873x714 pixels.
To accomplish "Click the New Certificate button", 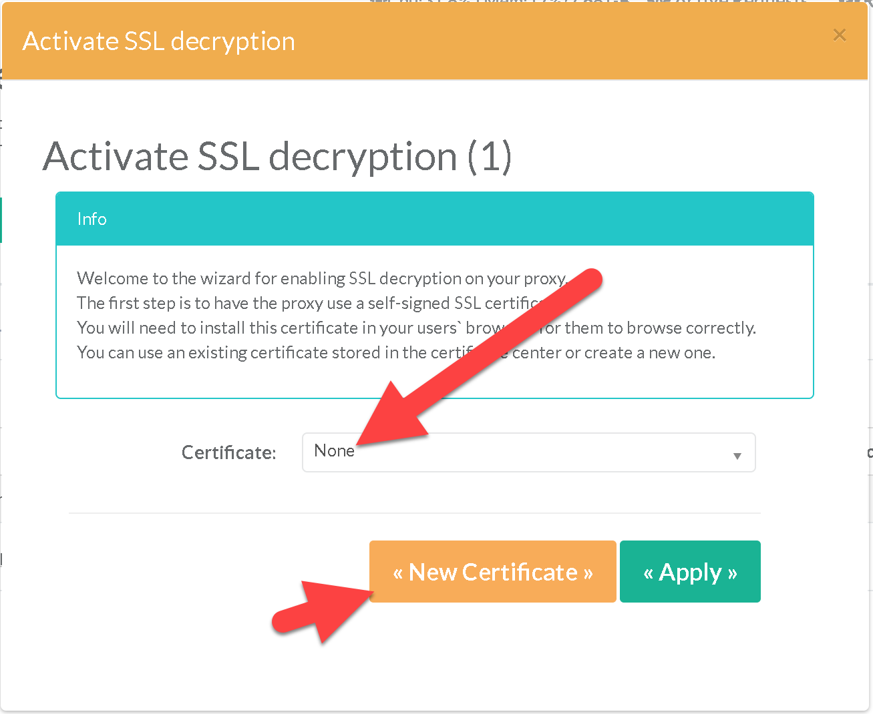I will [x=492, y=572].
